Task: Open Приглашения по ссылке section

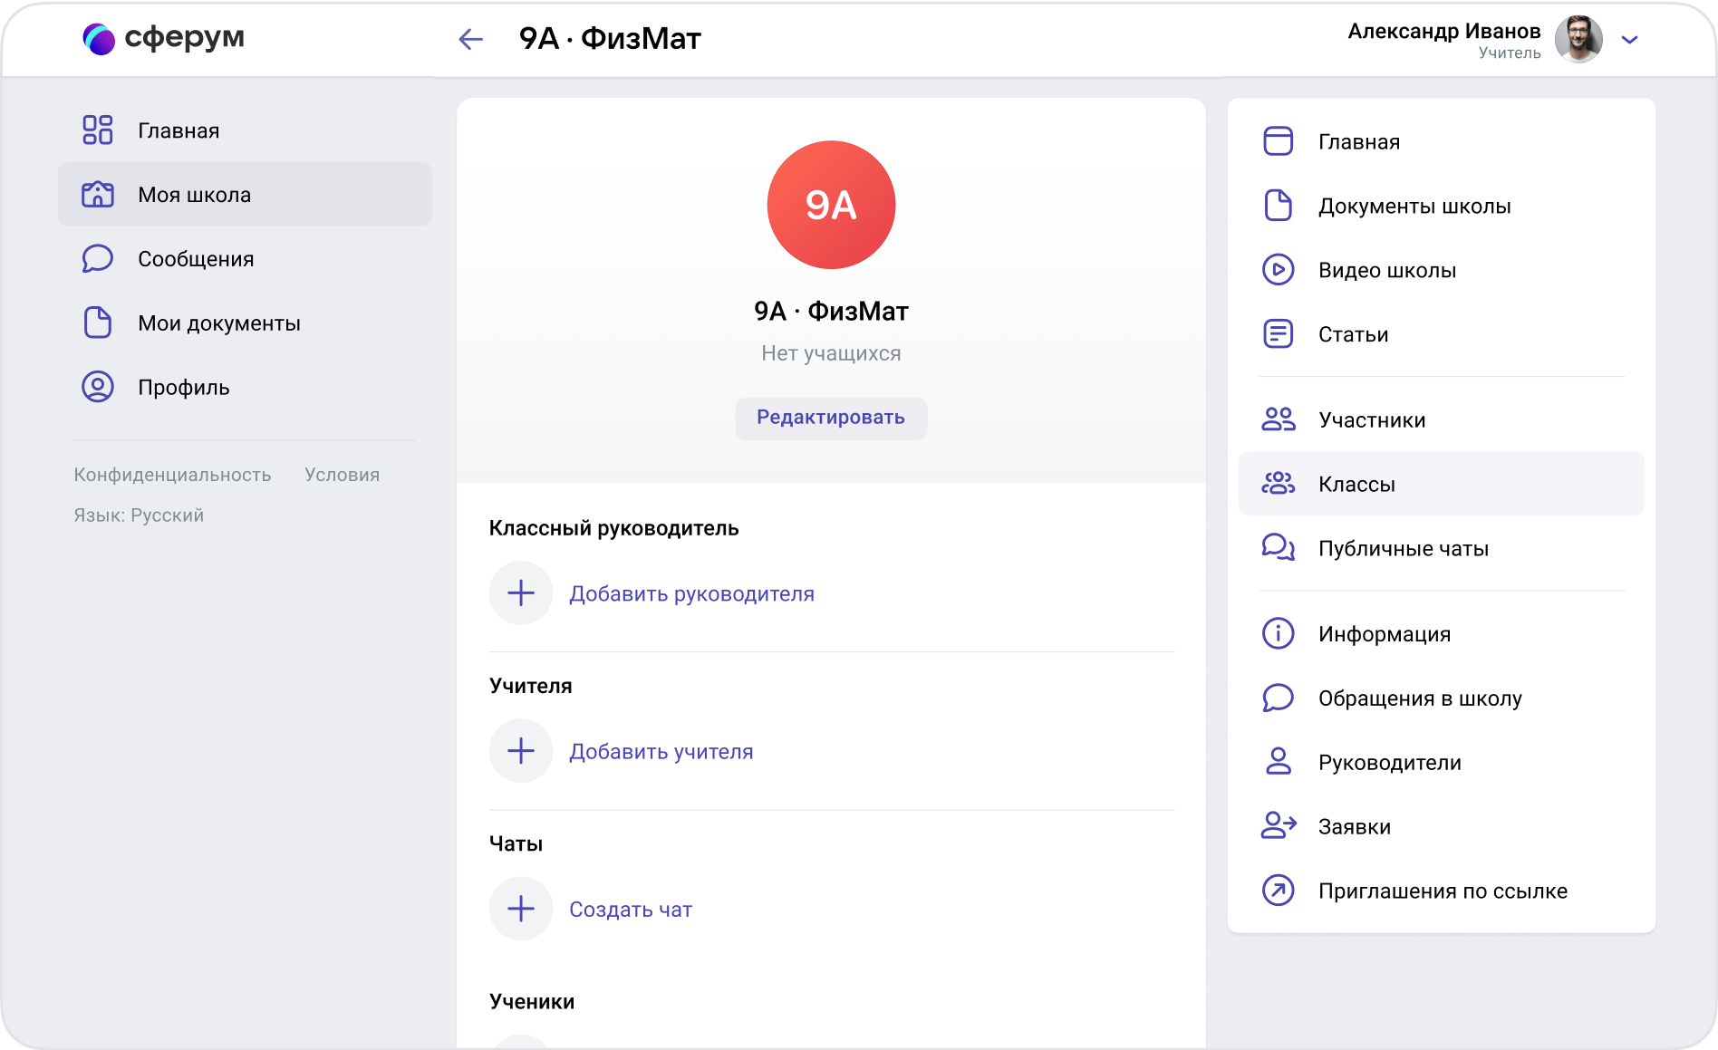Action: (x=1441, y=891)
